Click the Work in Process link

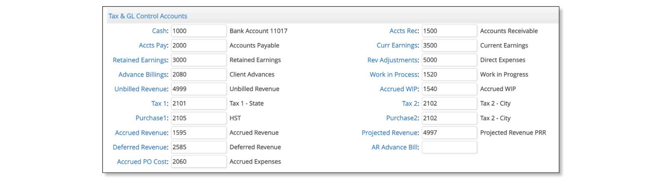coord(393,74)
